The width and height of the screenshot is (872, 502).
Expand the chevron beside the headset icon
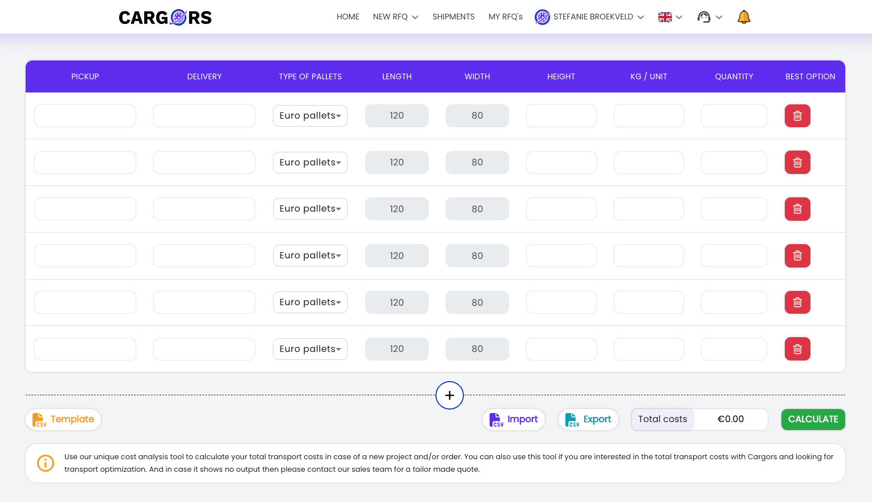(x=719, y=17)
